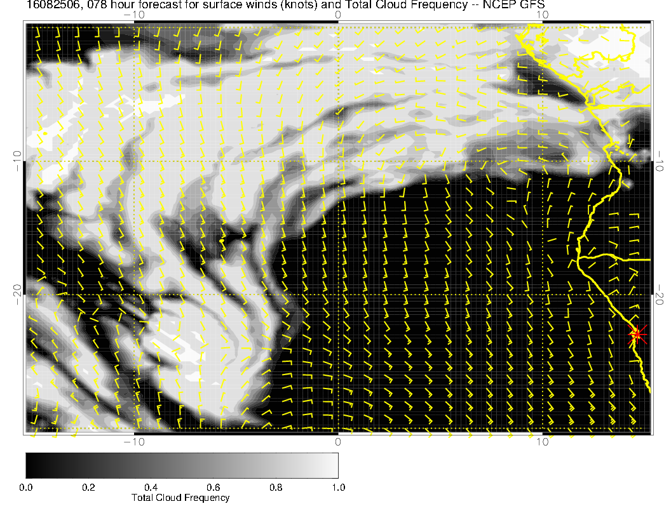Click the left axis latitude label -20

tap(17, 294)
